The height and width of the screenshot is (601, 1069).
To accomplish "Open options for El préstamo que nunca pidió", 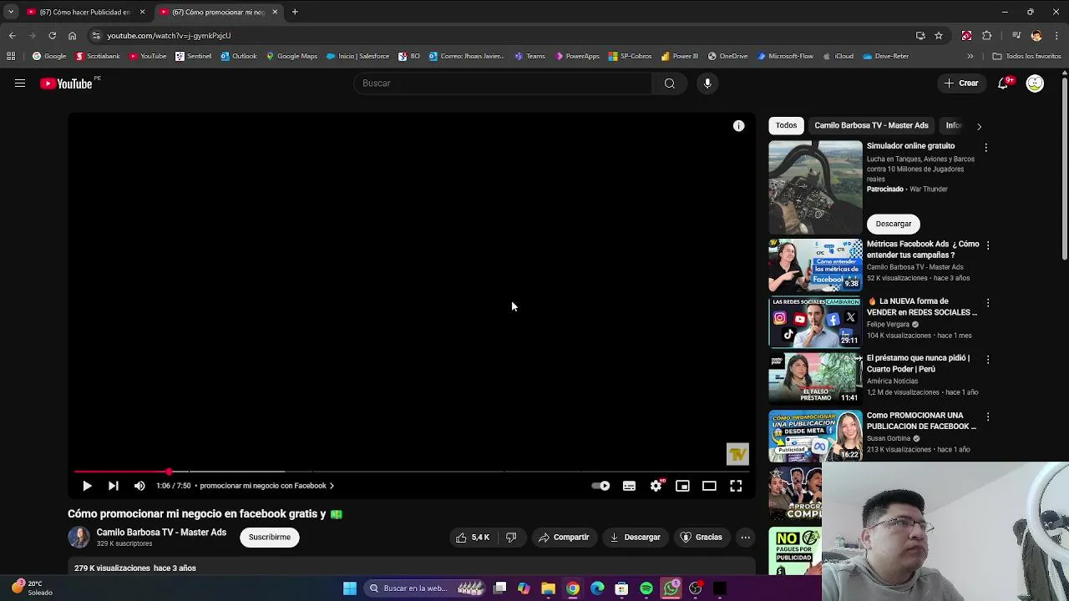I will tap(988, 360).
